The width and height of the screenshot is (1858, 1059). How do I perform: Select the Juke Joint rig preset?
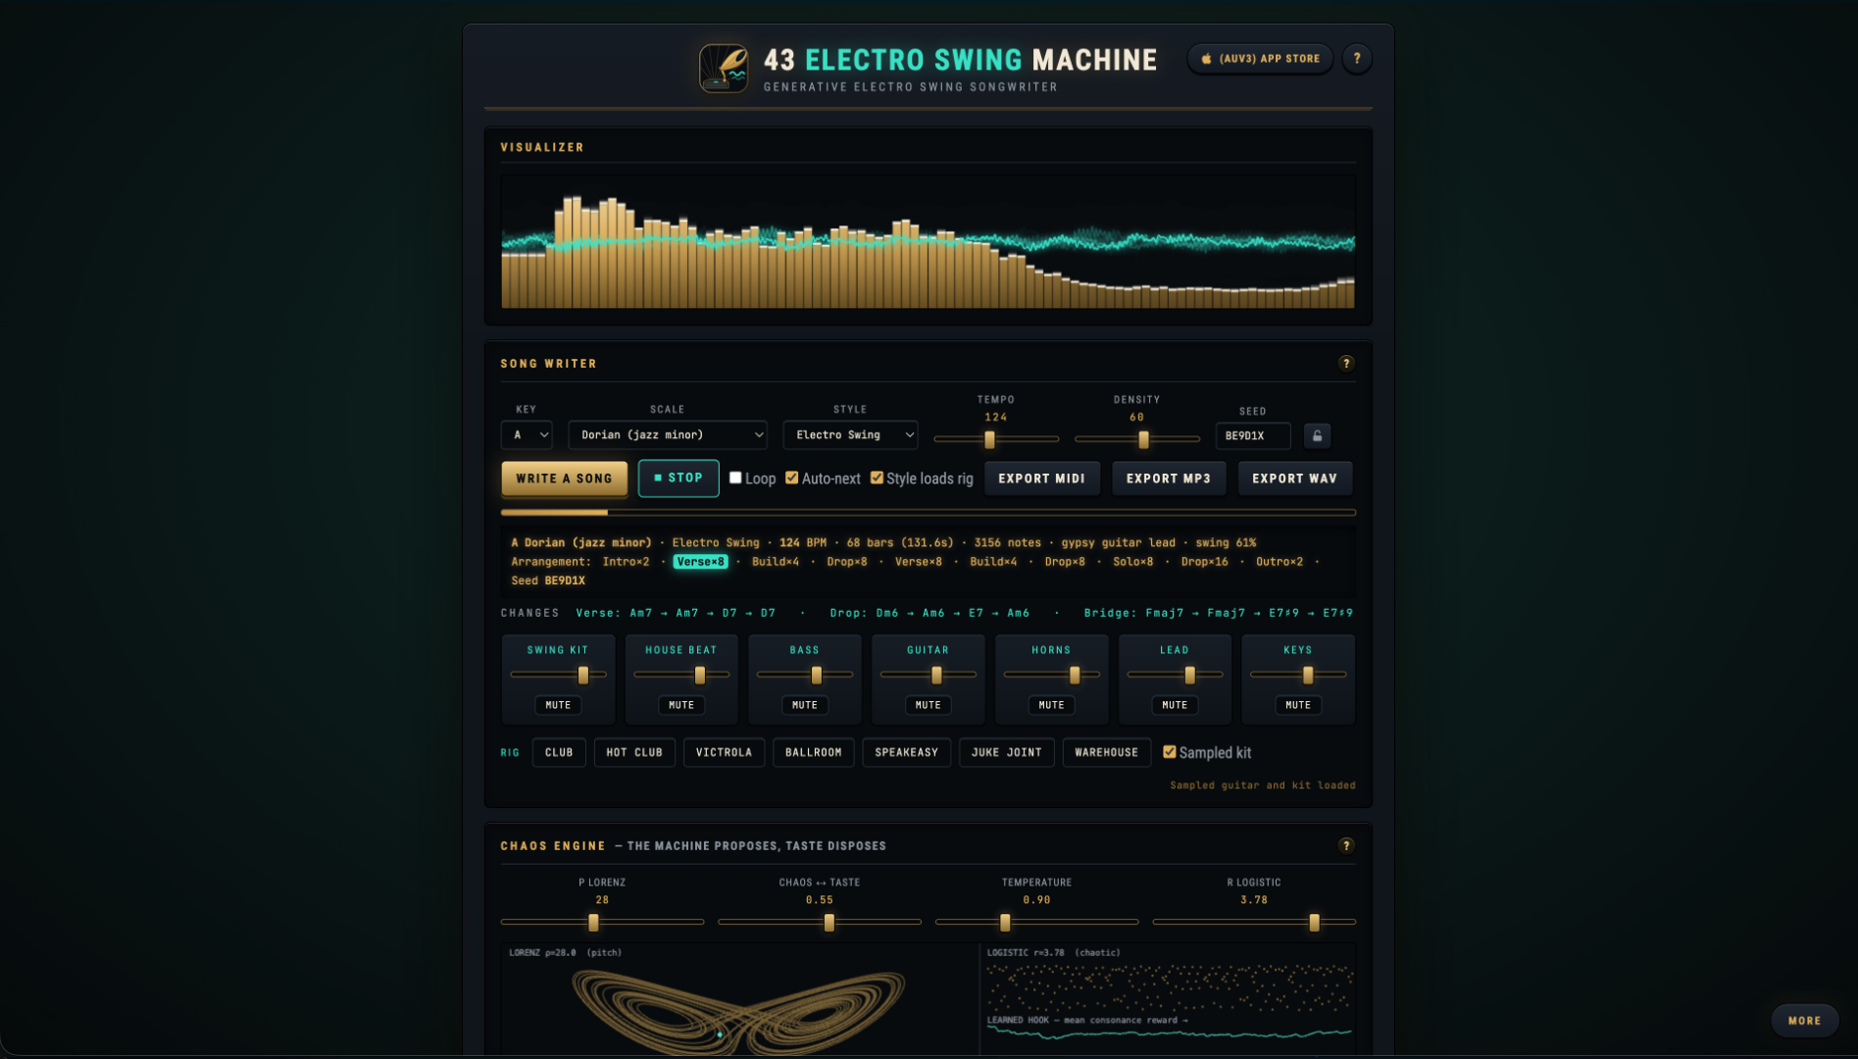coord(1006,752)
